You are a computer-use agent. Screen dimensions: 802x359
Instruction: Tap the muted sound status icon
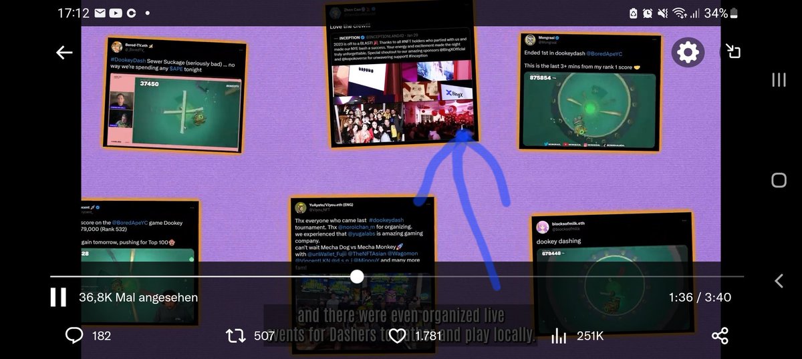tap(663, 13)
